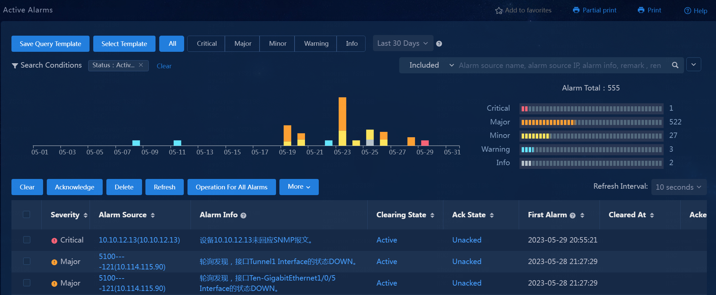
Task: Click the help icon beside Last 30 Days
Action: [439, 44]
